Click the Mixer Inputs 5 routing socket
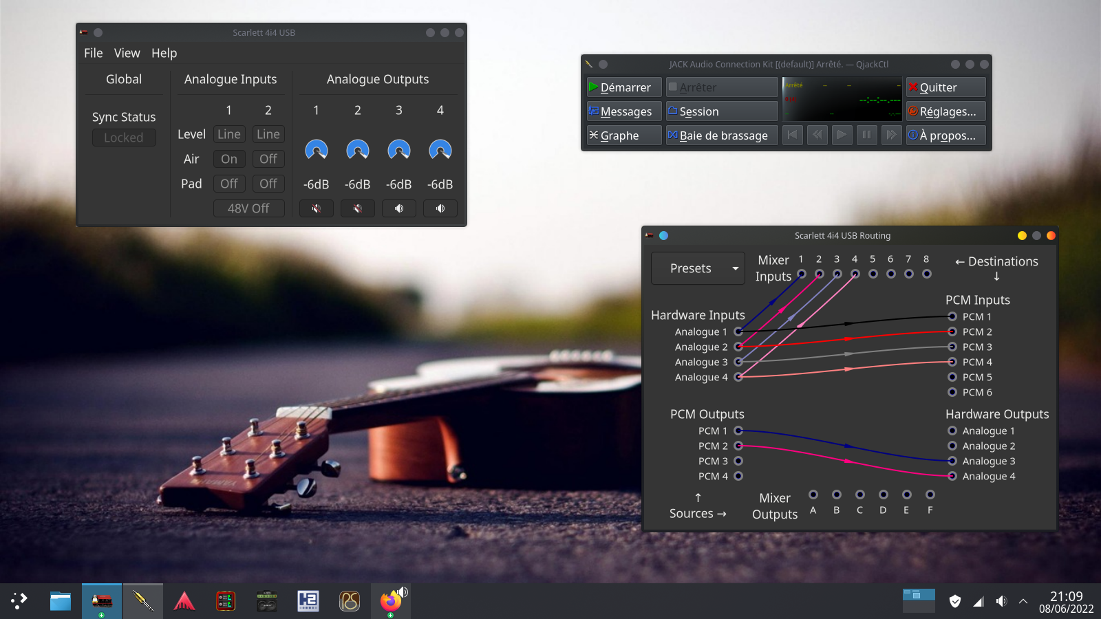Viewport: 1101px width, 619px height. click(873, 274)
